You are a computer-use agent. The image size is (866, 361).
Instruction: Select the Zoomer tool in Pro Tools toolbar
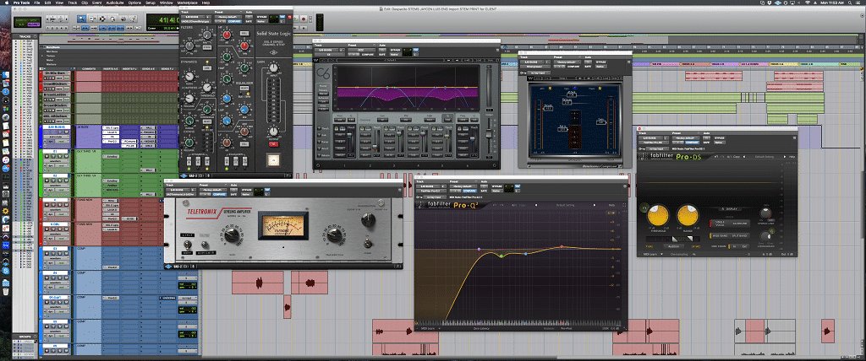pos(82,19)
